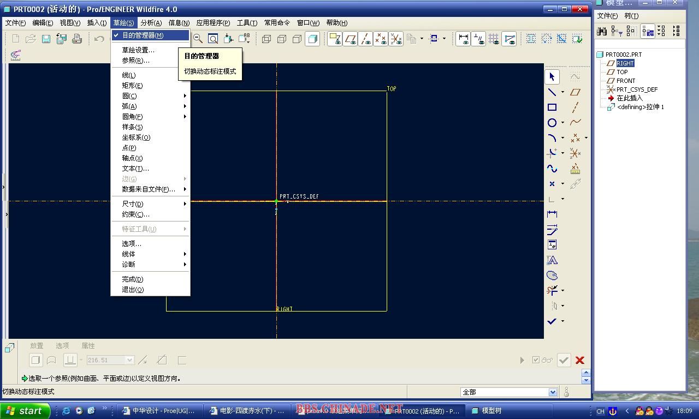Open the 分析(A) menu
The height and width of the screenshot is (419, 699).
[151, 23]
